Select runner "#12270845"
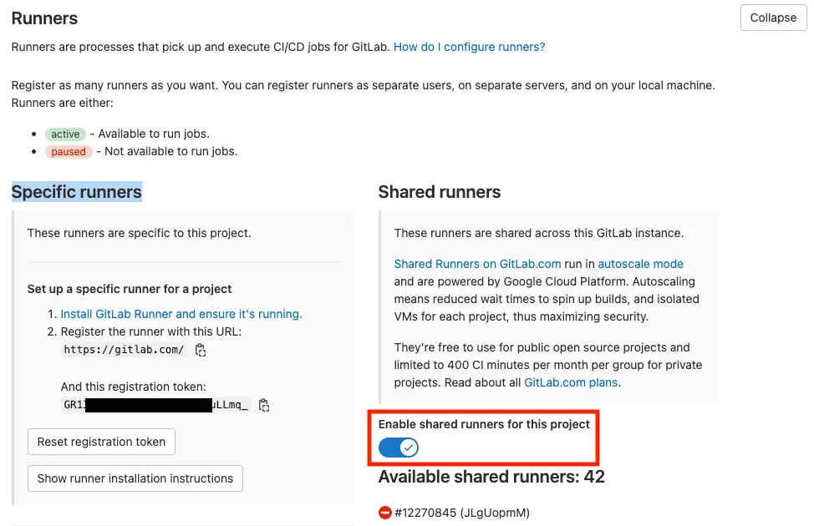814x526 pixels. pos(431,512)
